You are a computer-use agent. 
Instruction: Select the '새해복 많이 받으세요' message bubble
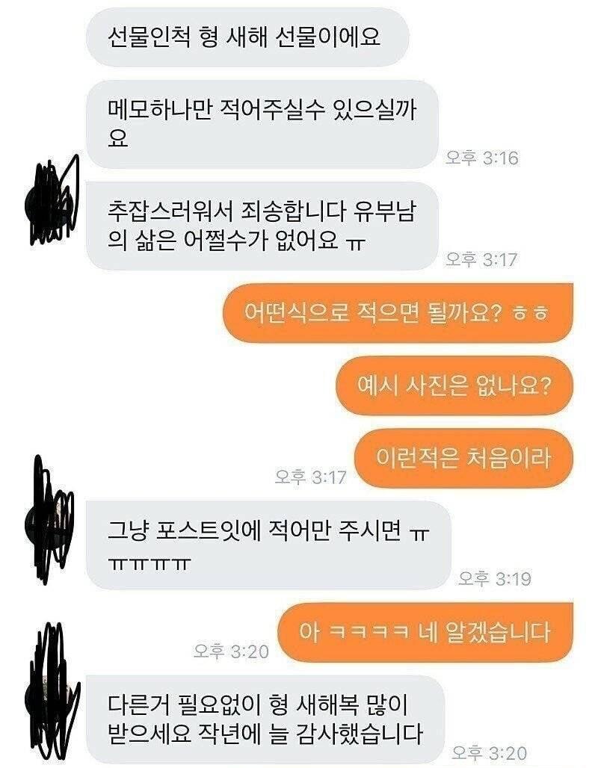265,719
